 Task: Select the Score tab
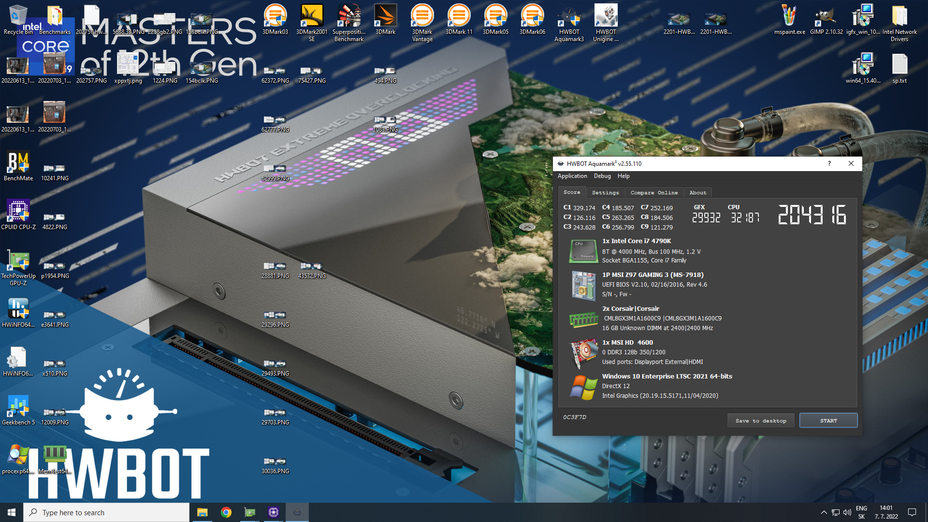pos(572,192)
